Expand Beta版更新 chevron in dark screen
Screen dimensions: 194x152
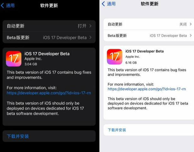pyautogui.click(x=90, y=37)
